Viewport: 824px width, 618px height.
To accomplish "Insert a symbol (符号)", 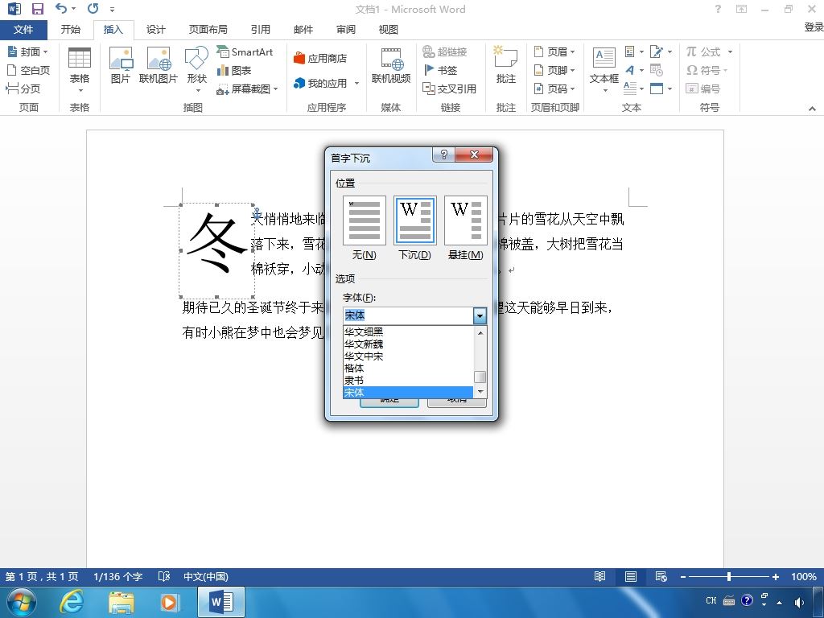I will (x=707, y=70).
